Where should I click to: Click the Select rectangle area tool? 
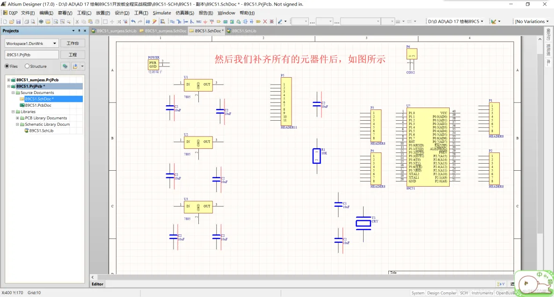pos(105,22)
